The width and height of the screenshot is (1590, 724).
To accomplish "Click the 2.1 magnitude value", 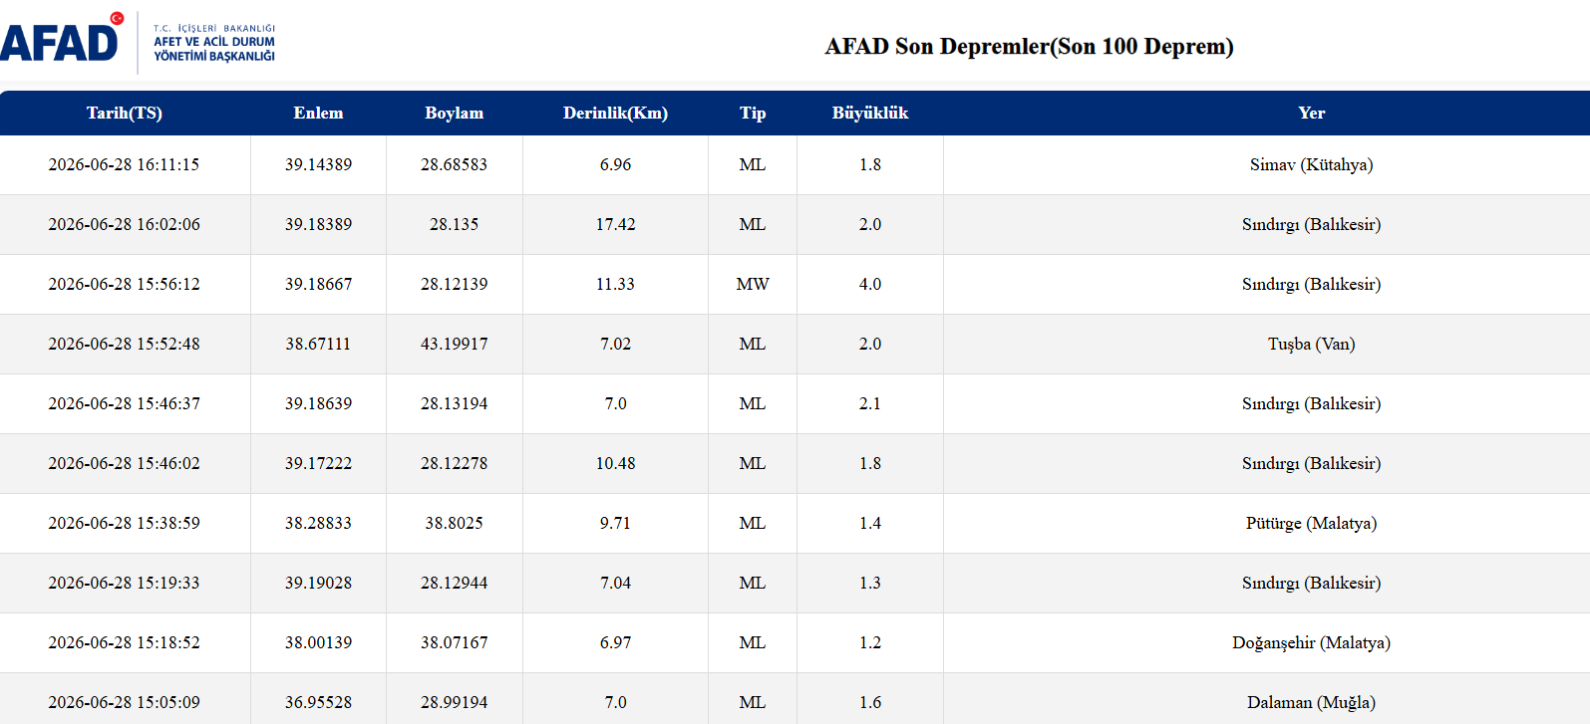I will coord(870,403).
